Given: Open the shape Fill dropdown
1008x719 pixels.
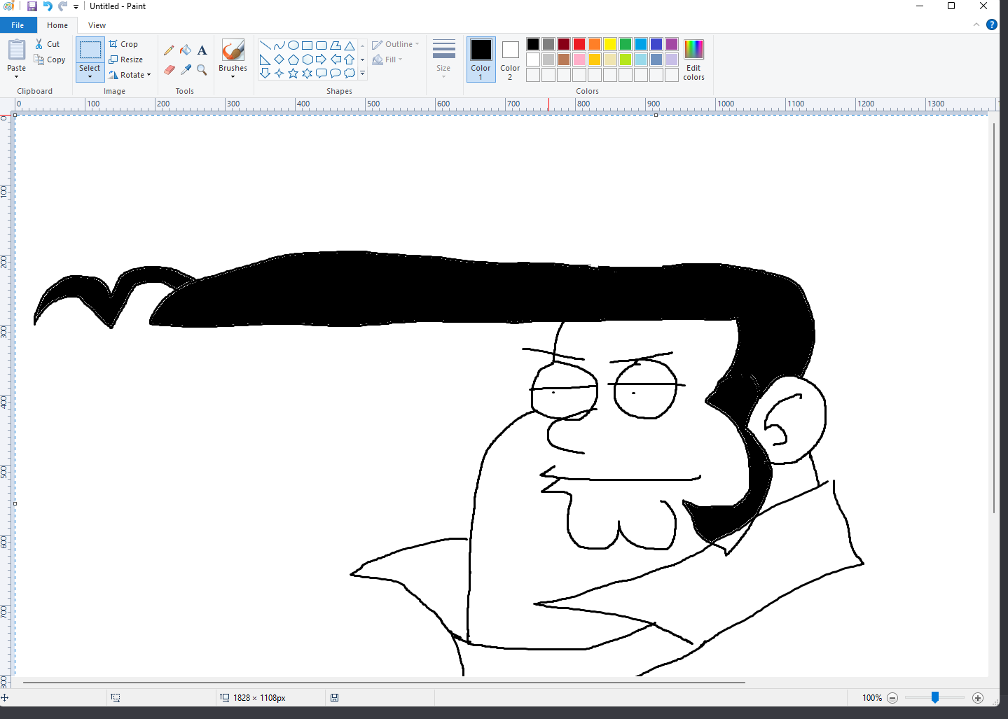Looking at the screenshot, I should point(387,60).
